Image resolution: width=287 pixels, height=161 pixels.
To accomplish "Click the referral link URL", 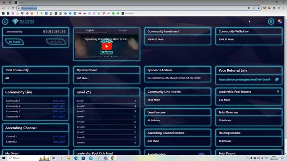I will pos(244,80).
